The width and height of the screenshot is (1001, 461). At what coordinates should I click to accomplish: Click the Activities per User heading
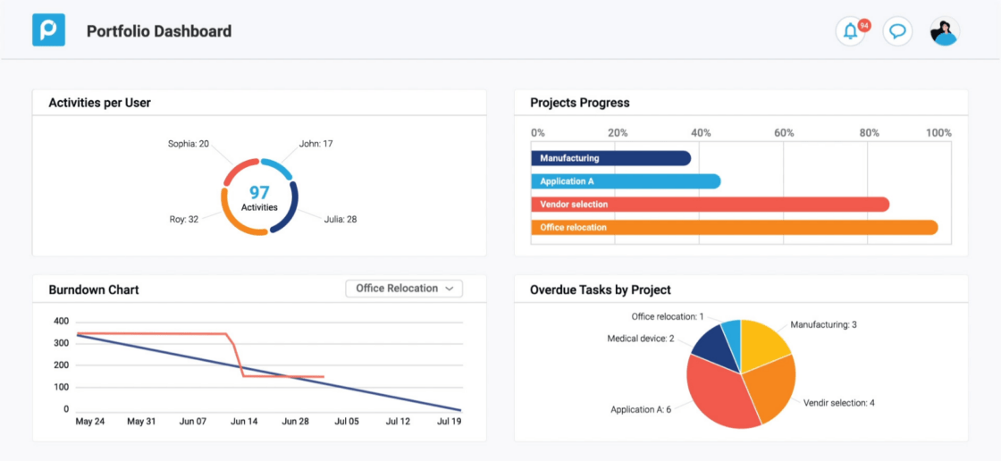pos(99,102)
